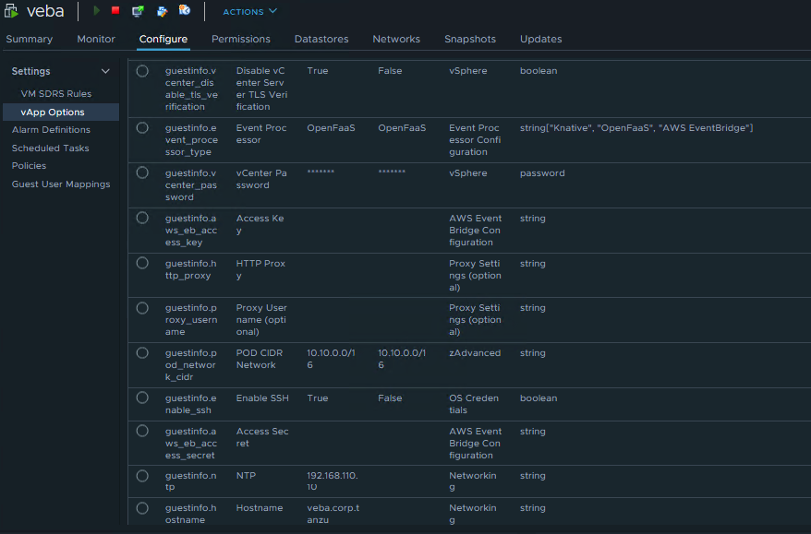Click the guestinfo.pod_network_cidr key text

pos(191,365)
